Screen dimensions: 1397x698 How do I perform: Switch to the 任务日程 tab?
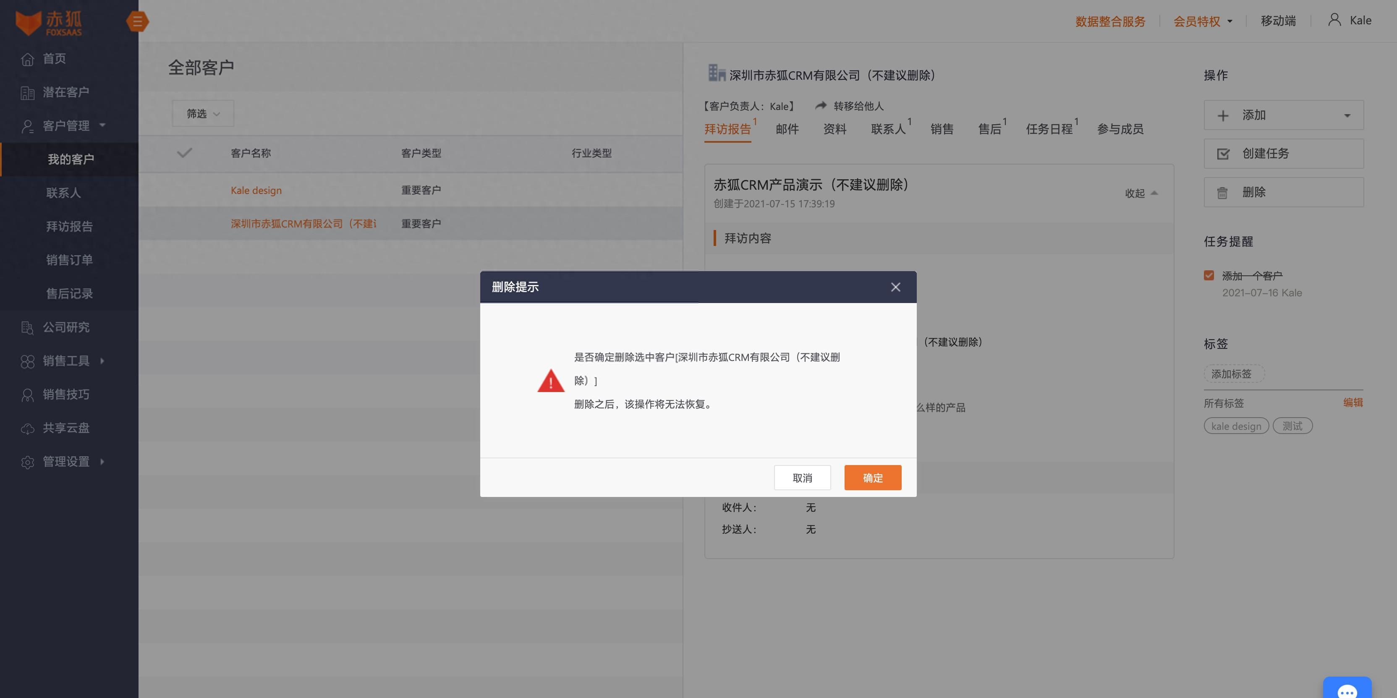click(1049, 129)
